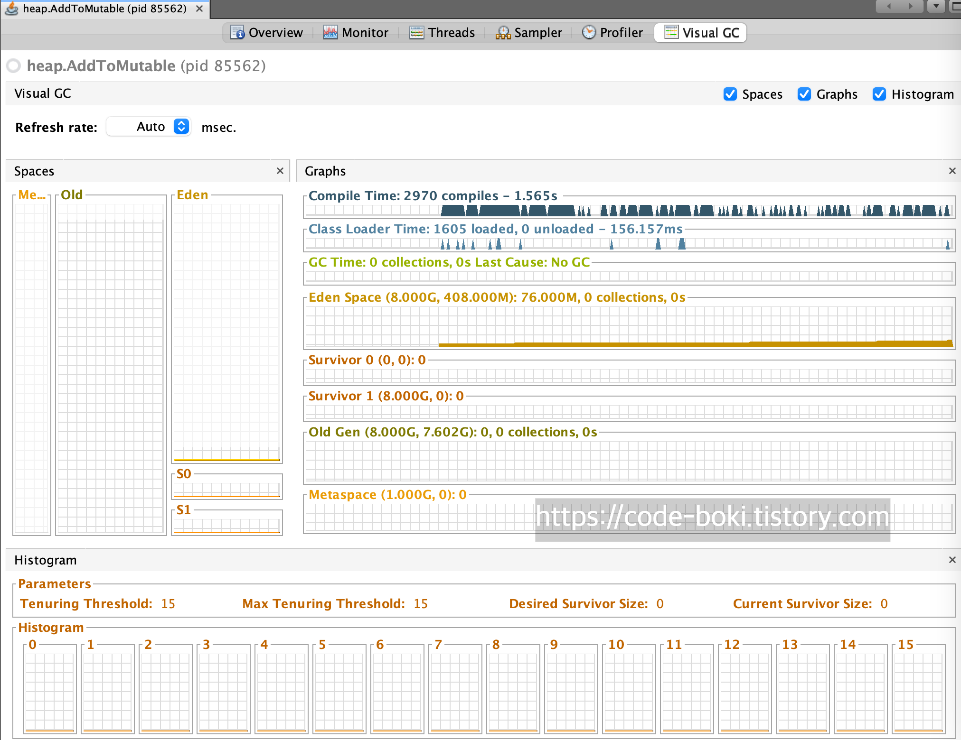Close the Spaces panel
Image resolution: width=961 pixels, height=740 pixels.
coord(280,171)
